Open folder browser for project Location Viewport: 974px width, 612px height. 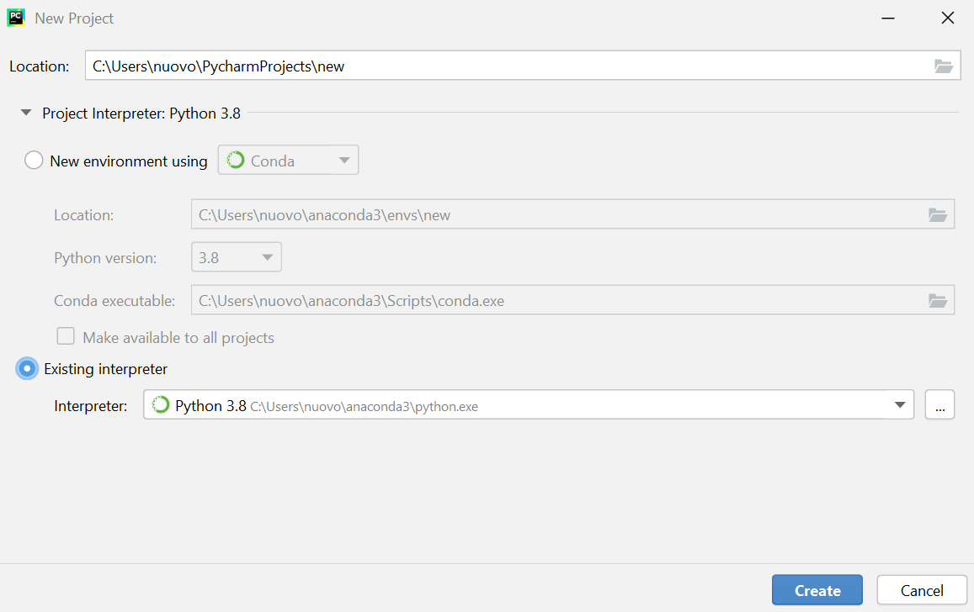pos(944,66)
